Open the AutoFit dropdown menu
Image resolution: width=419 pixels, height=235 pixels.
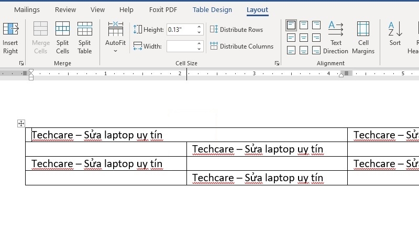pyautogui.click(x=115, y=37)
